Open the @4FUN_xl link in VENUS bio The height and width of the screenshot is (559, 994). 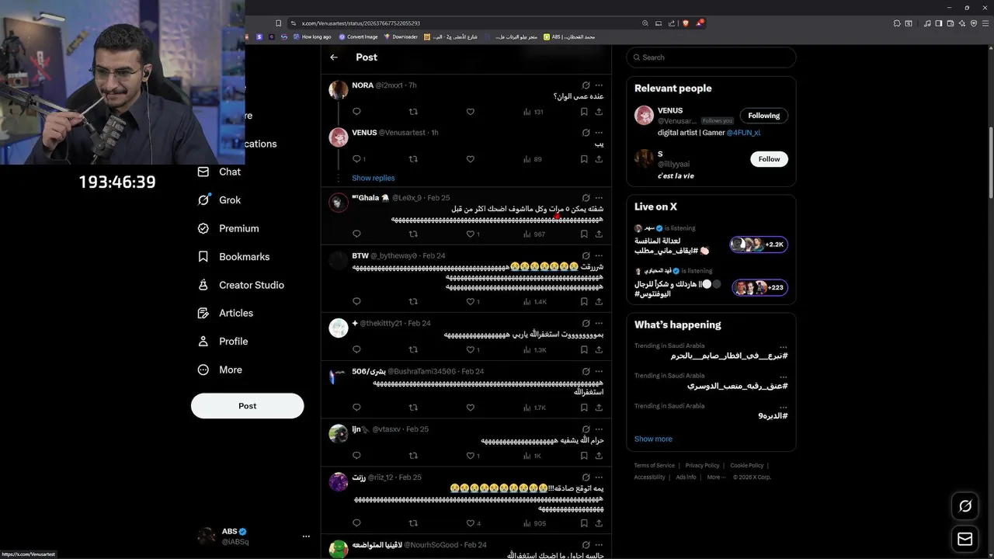click(743, 133)
